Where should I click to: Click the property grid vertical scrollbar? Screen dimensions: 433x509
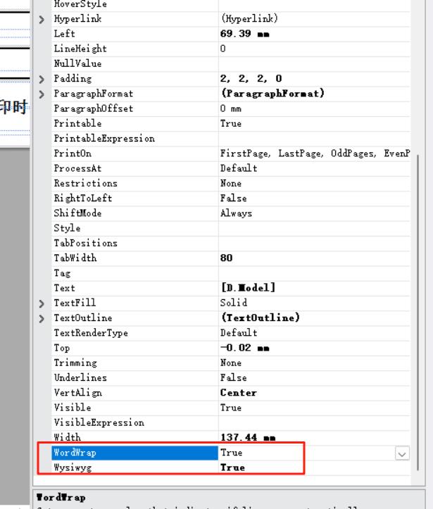(418, 282)
